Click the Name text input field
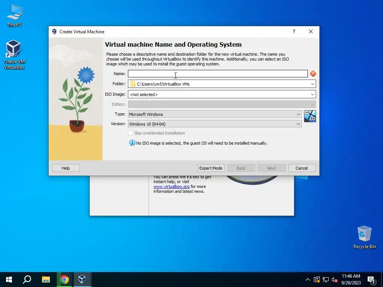383x287 pixels. (218, 74)
